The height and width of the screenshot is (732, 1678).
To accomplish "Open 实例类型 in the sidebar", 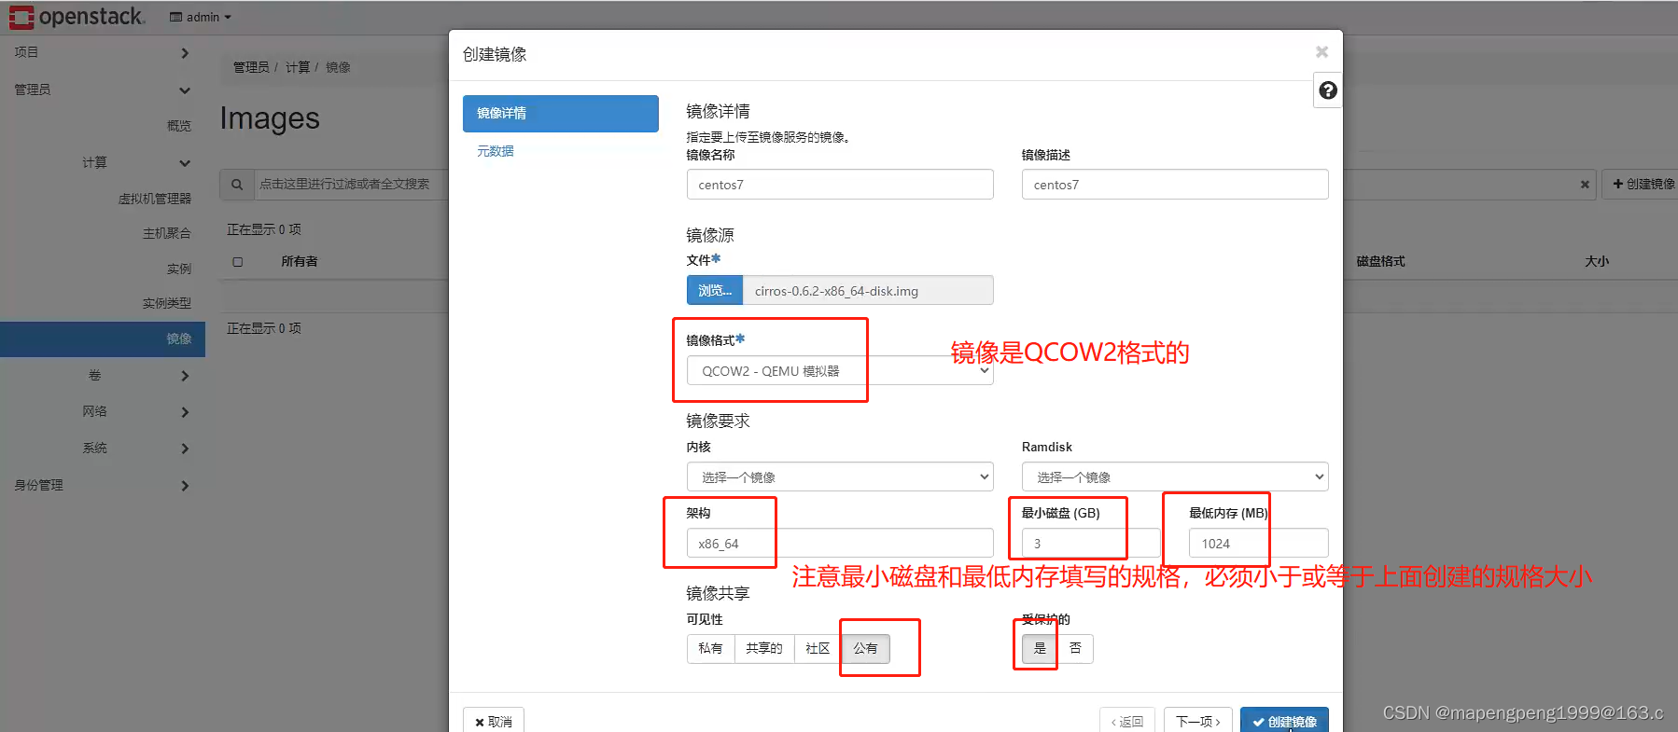I will [166, 303].
